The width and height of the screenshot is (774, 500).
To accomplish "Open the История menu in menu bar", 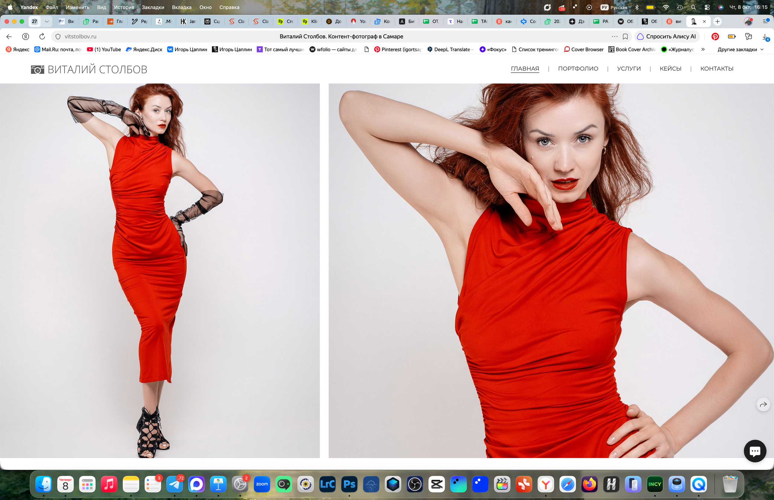I will [x=124, y=7].
